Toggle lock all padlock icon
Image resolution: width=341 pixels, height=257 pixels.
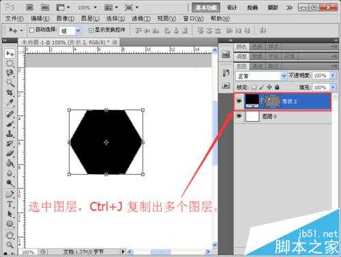click(277, 87)
